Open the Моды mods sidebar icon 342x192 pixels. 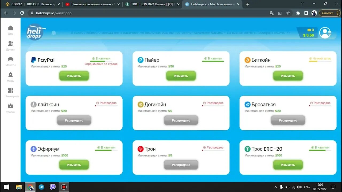click(10, 75)
